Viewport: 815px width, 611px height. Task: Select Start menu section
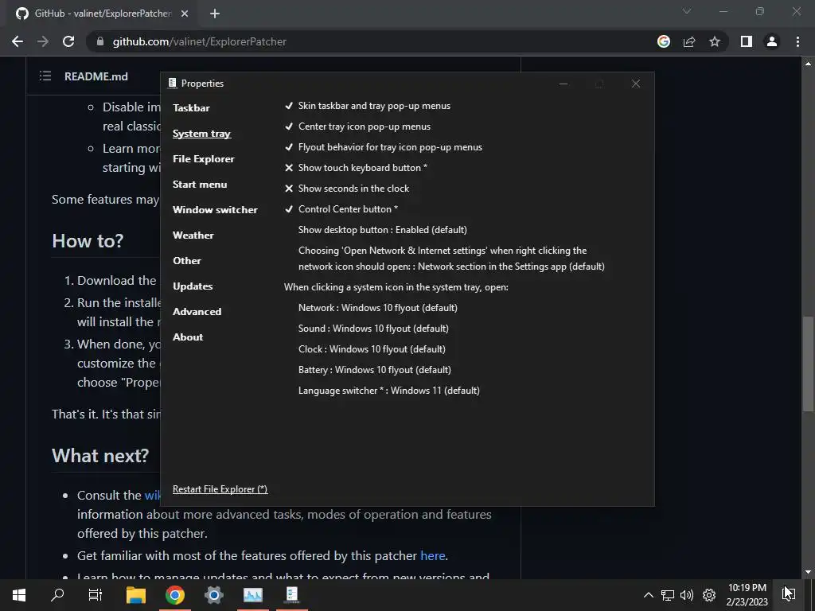pos(200,185)
